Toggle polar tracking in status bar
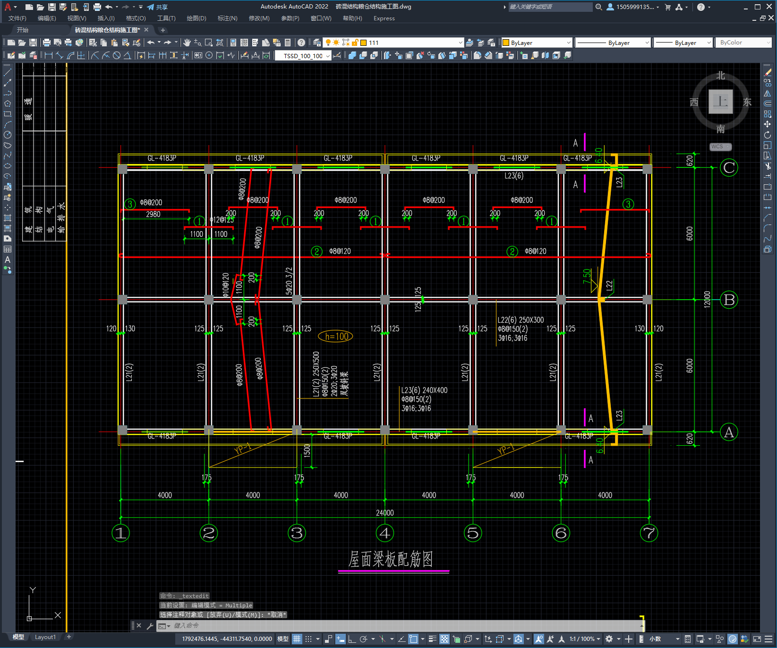The image size is (777, 648). [x=363, y=639]
